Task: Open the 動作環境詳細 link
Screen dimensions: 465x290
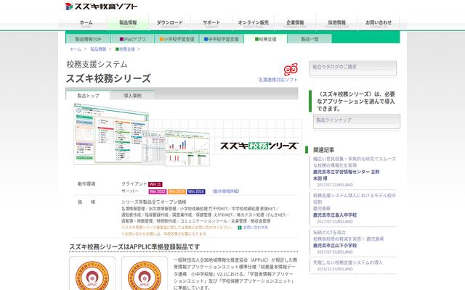Action: point(226,191)
